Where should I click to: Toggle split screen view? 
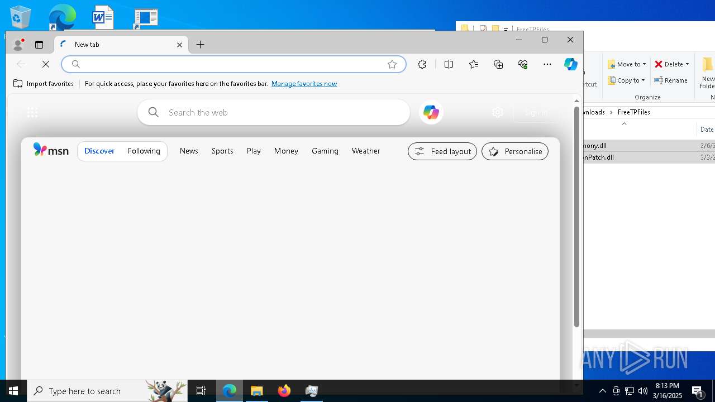[x=449, y=64]
